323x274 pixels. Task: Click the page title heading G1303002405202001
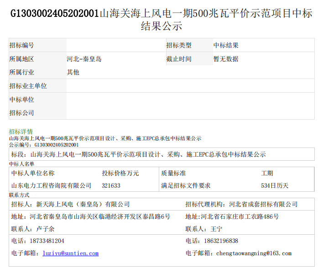point(161,20)
